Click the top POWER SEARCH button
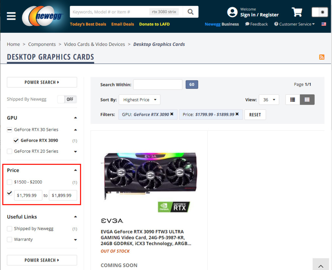This screenshot has height=270, width=332. (x=42, y=82)
